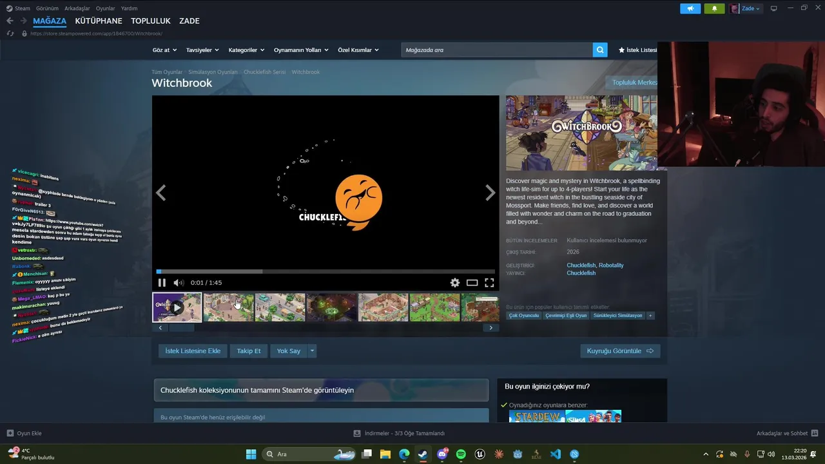
Task: Expand the Oynamanın Yolları dropdown
Action: point(301,50)
